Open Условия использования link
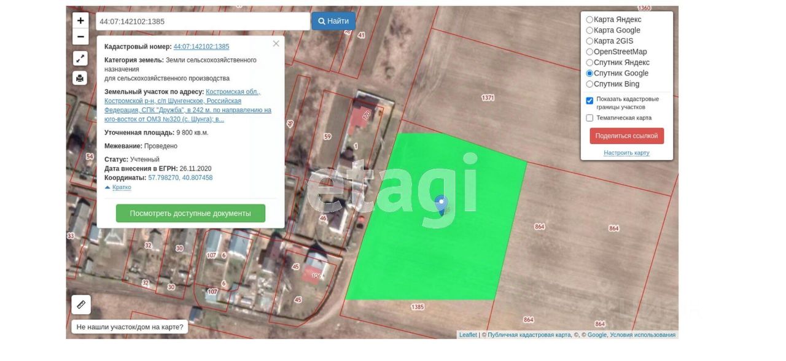The image size is (786, 361). click(x=642, y=335)
